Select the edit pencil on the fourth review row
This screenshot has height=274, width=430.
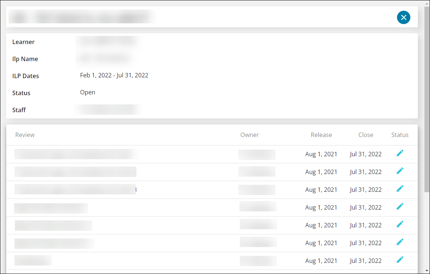pyautogui.click(x=400, y=206)
